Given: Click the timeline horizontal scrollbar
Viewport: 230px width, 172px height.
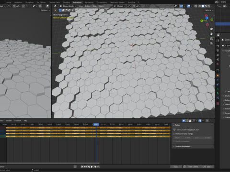Looking at the screenshot, I should click(50, 163).
